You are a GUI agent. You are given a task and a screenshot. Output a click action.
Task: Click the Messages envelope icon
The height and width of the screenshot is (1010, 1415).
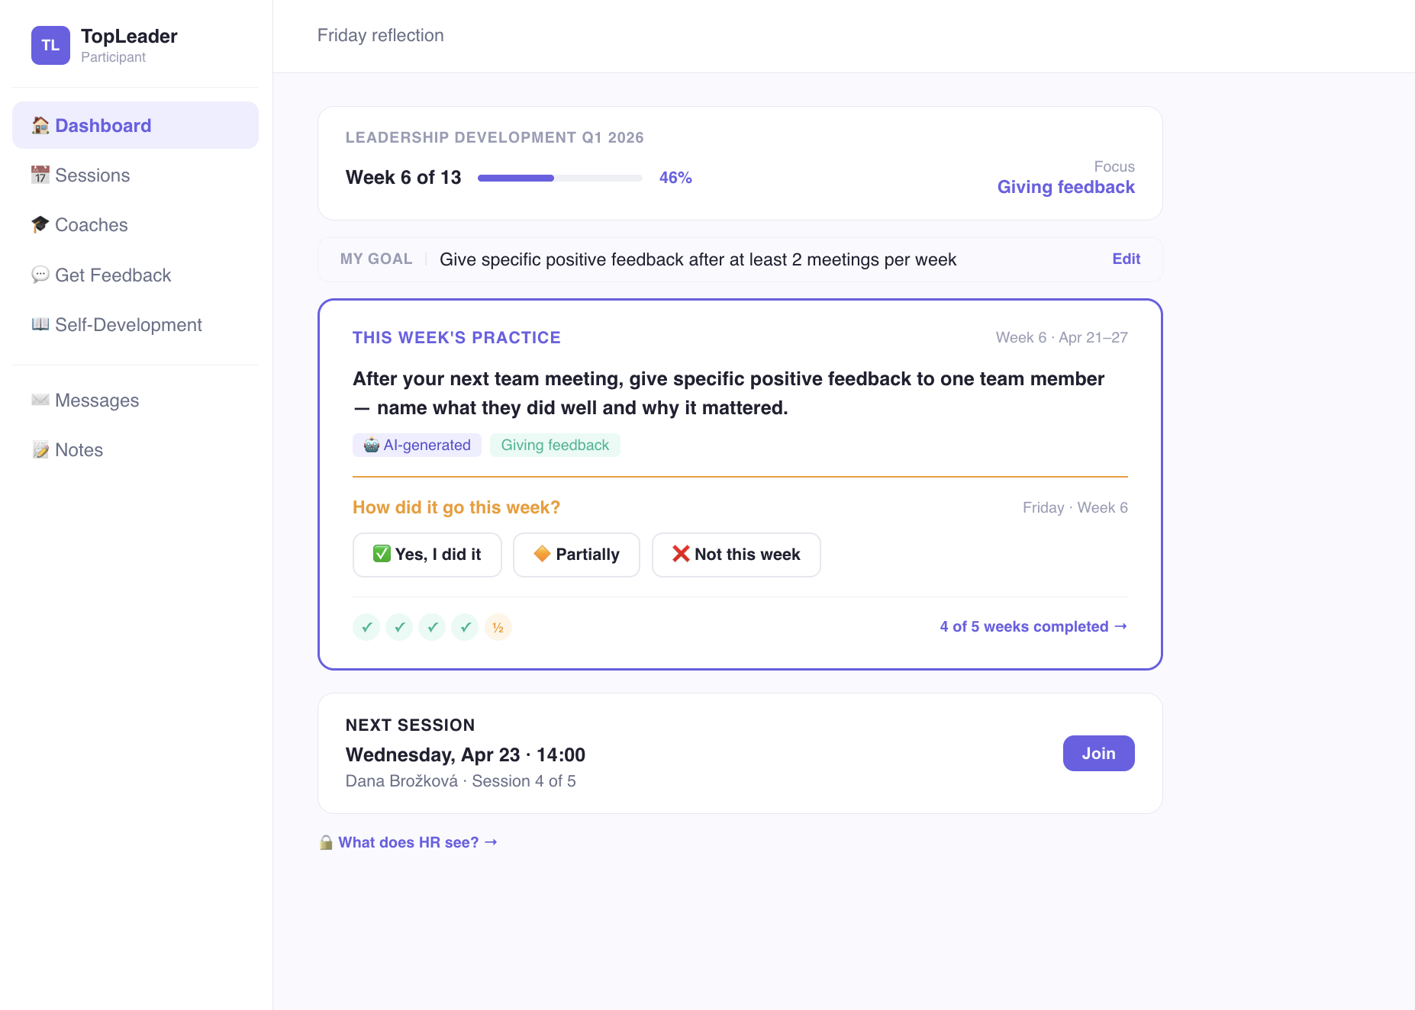coord(40,400)
